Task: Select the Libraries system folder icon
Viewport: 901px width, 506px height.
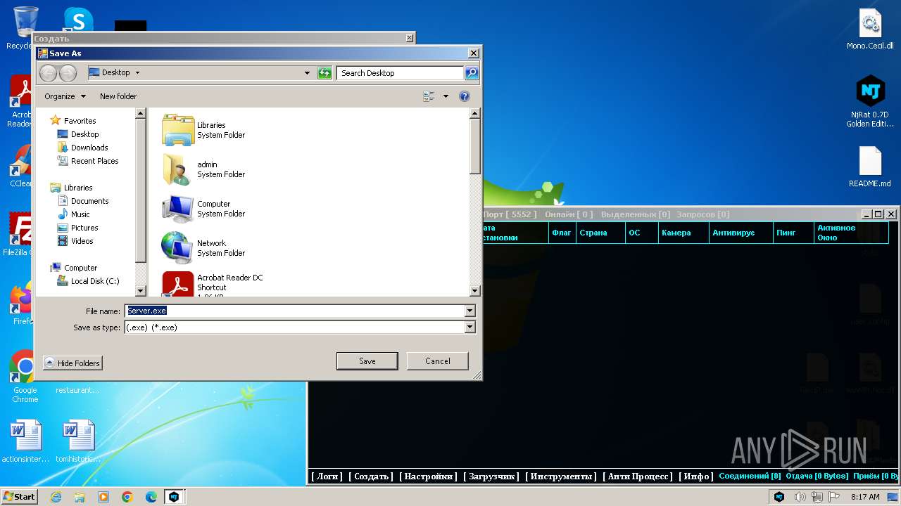Action: 178,130
